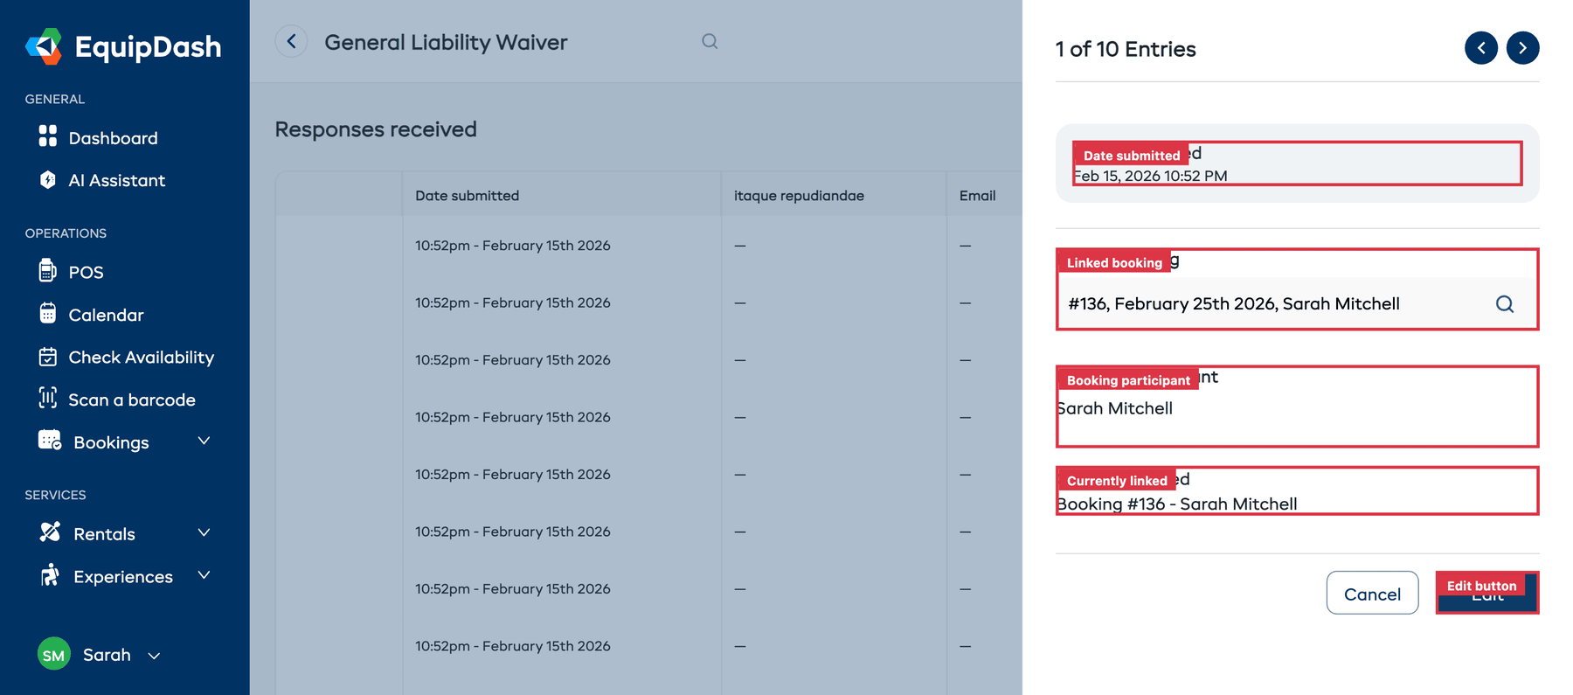Click the EquipDash logo
The height and width of the screenshot is (695, 1573).
(x=122, y=46)
